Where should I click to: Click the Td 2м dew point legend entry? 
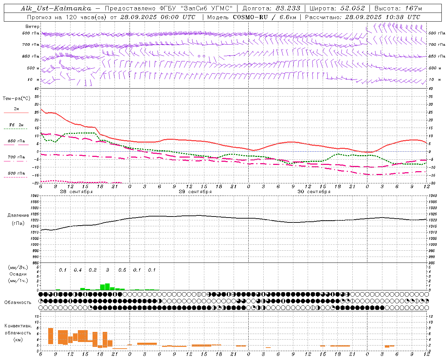pos(16,126)
